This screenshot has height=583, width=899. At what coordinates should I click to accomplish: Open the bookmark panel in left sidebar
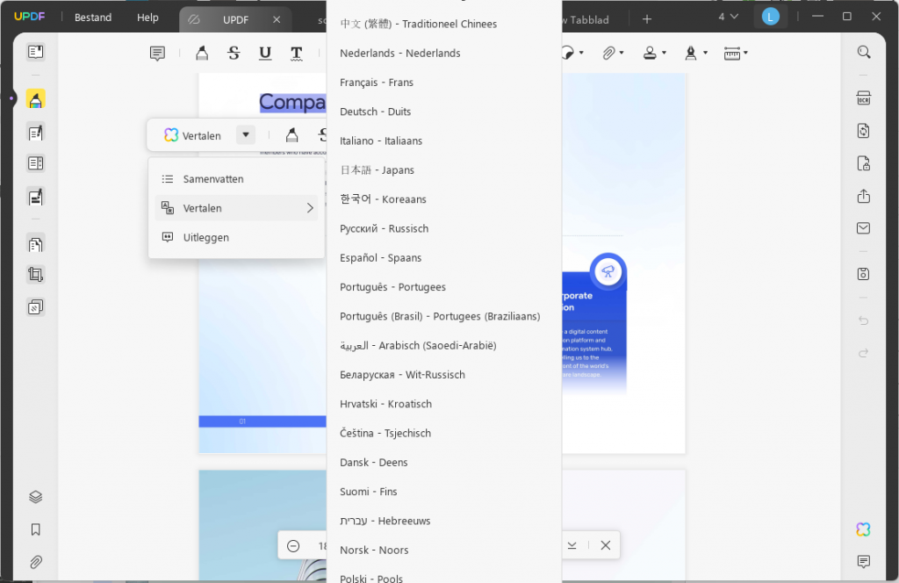point(35,529)
